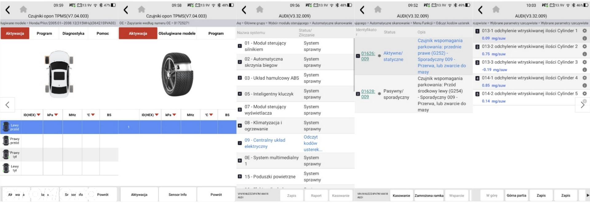Image resolution: width=590 pixels, height=203 pixels.
Task: Open the fault code link 01626:009
Action: pyautogui.click(x=368, y=56)
